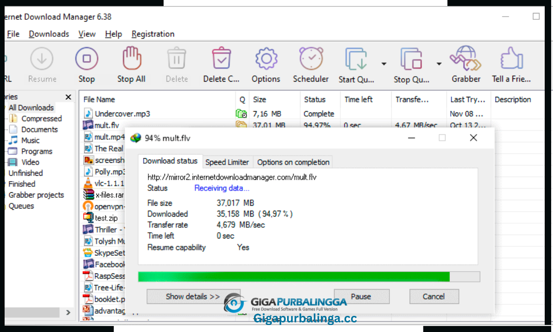
Task: Click the Undercover.mp3 file icon
Action: 88,113
